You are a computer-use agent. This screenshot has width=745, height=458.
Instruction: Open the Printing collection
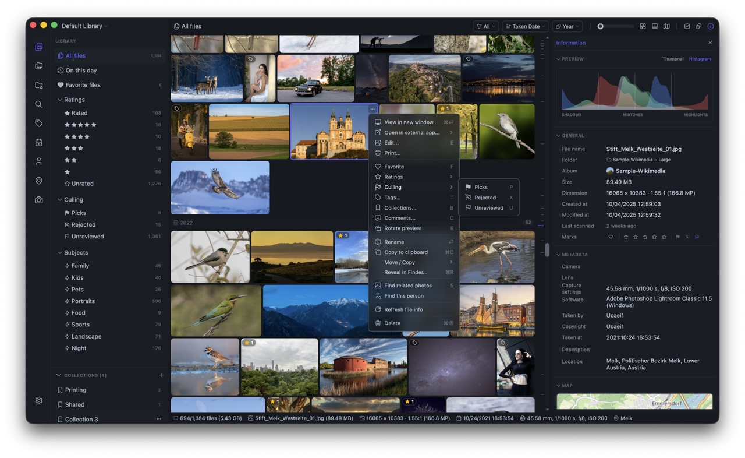[109, 390]
